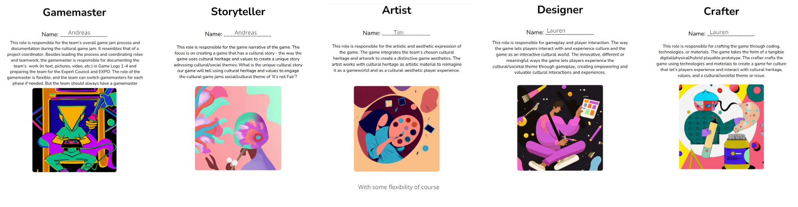Select the Storyteller pink floral illustration
The height and width of the screenshot is (207, 798).
pos(238,128)
